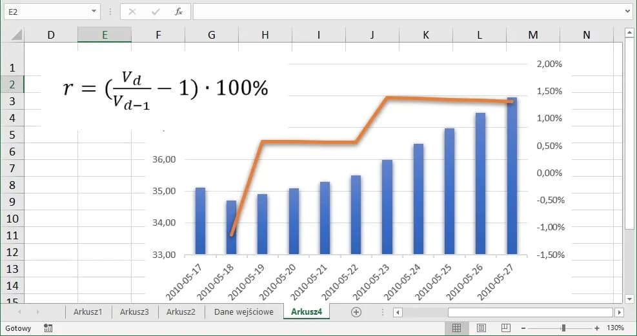The image size is (637, 336).
Task: Select column H header
Action: [265, 35]
